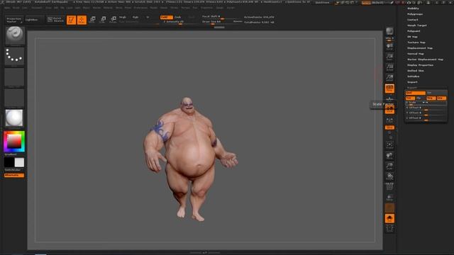Expand the Morph Target sub-palette

pyautogui.click(x=417, y=25)
